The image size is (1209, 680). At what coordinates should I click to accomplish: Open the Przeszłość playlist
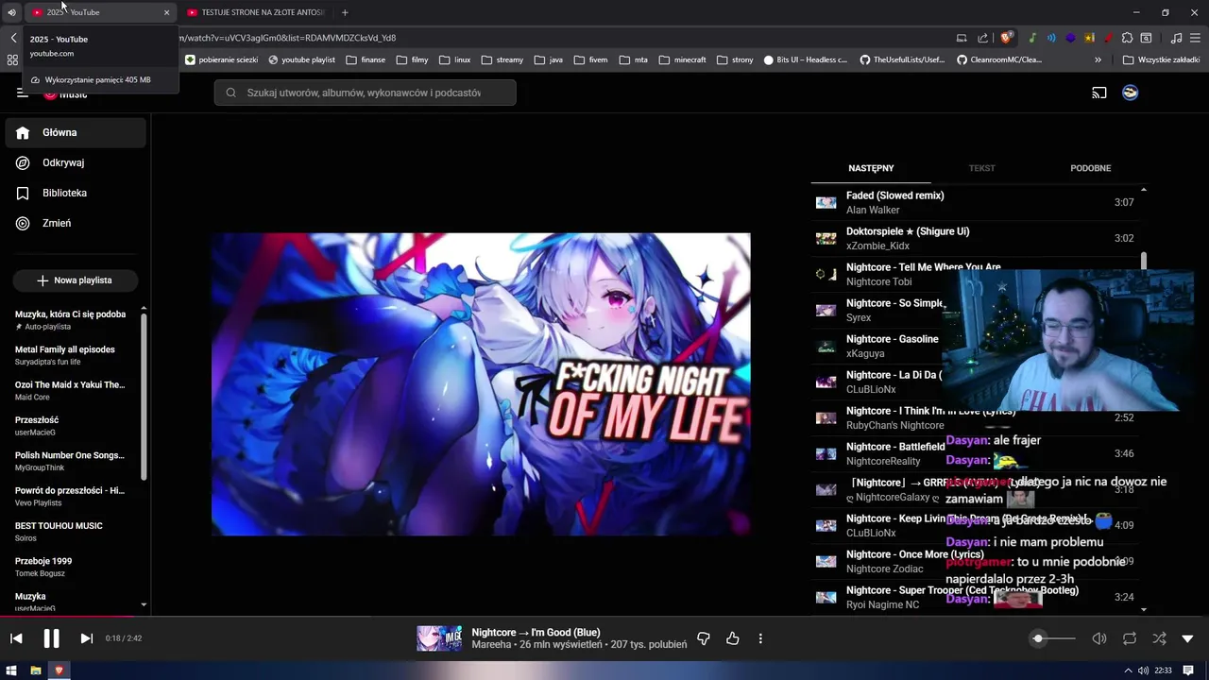pos(71,426)
